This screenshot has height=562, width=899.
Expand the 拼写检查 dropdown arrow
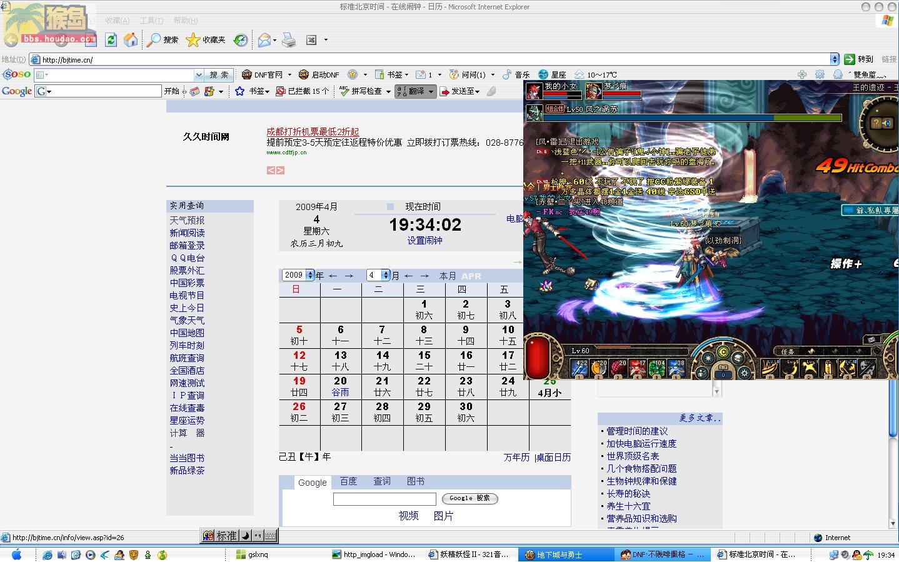point(388,91)
